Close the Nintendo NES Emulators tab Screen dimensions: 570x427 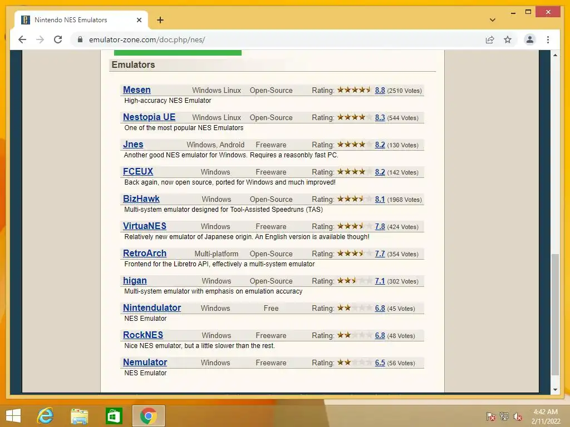click(x=139, y=20)
